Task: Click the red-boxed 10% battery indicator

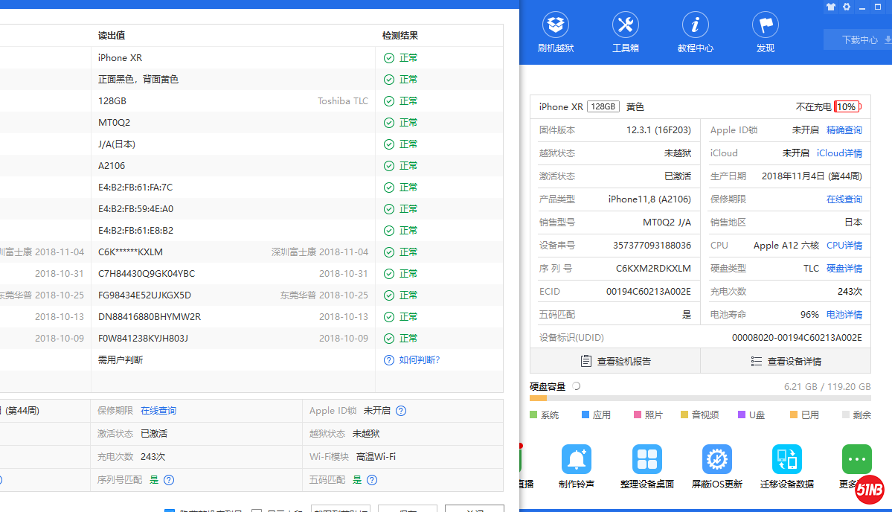Action: [x=847, y=107]
